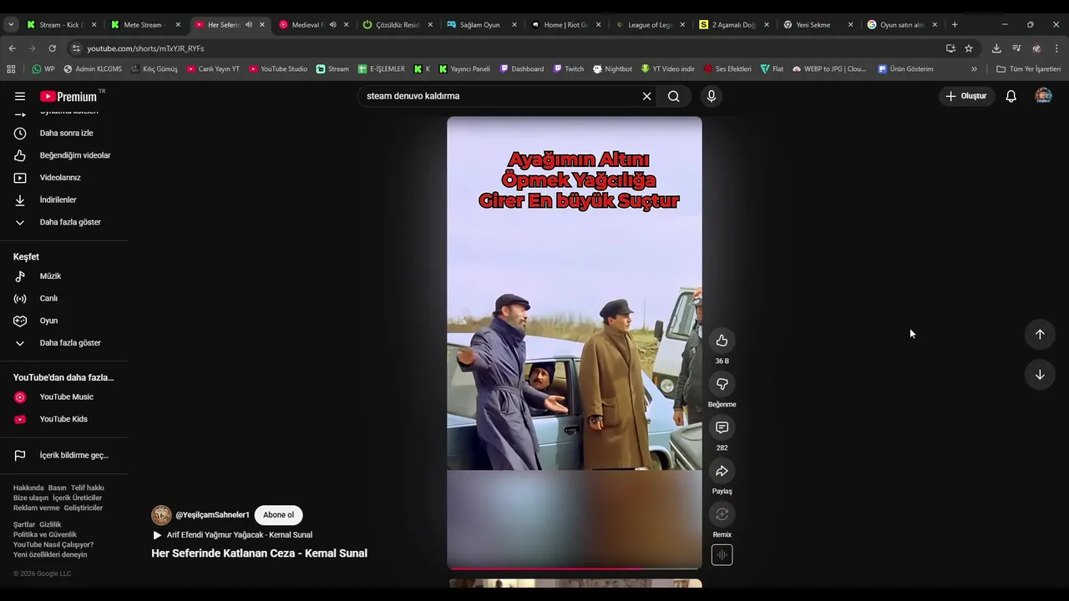Dislike the short with thumbs down

click(722, 384)
